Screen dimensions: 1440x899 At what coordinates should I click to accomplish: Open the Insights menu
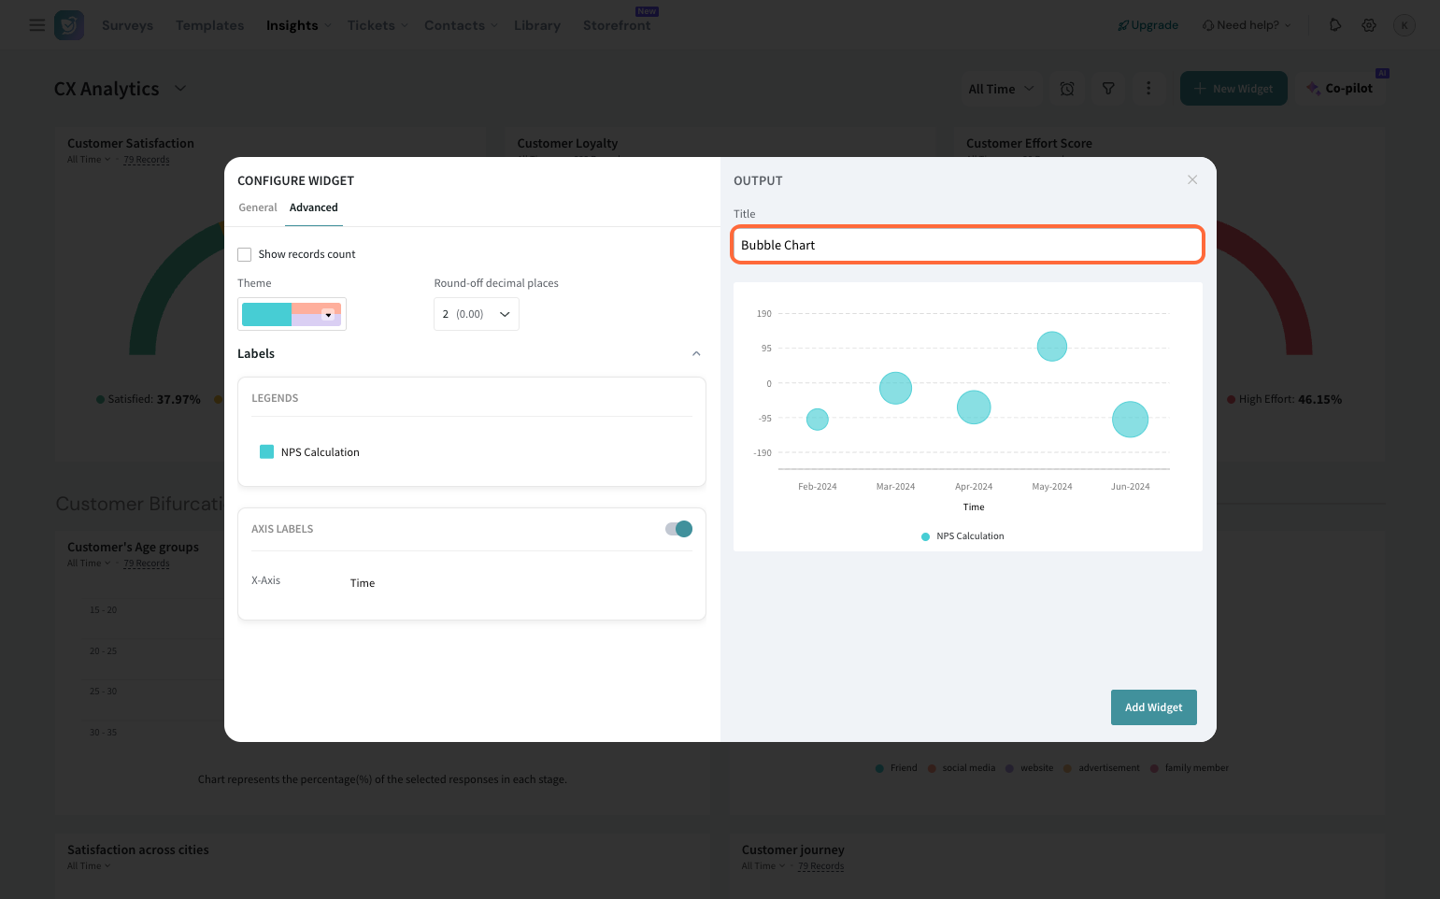click(x=297, y=25)
